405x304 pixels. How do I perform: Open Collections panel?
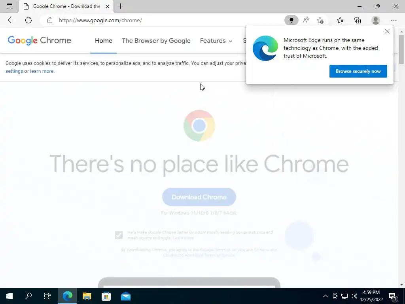358,20
